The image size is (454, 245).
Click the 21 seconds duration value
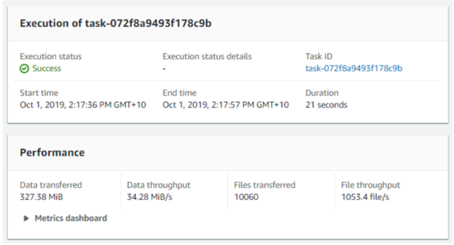click(x=326, y=105)
